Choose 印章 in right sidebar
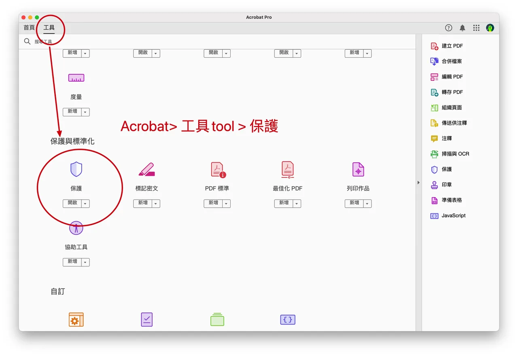518x356 pixels. click(x=441, y=185)
